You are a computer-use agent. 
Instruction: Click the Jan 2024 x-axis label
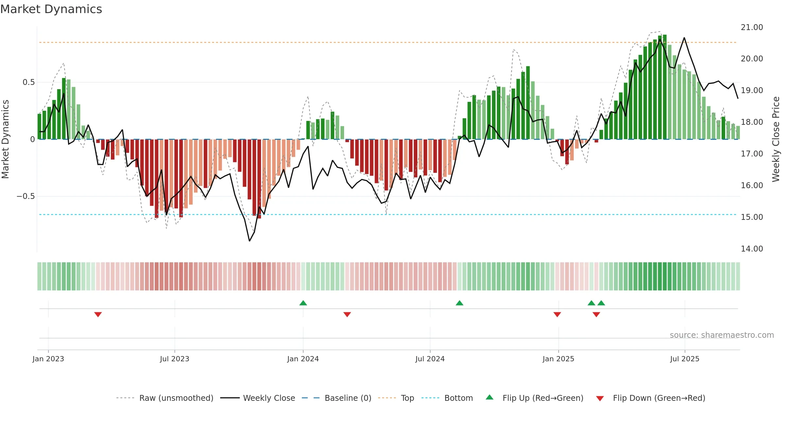(303, 359)
